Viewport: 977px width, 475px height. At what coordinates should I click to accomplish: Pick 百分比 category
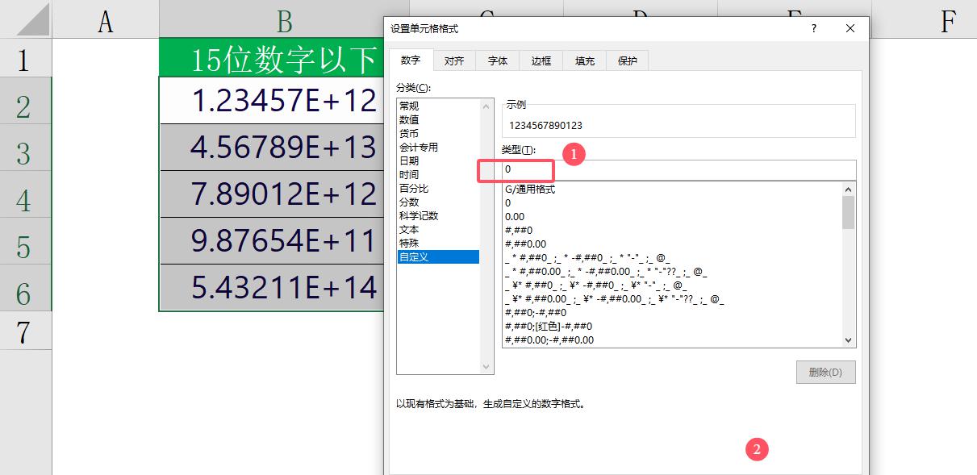coord(438,189)
